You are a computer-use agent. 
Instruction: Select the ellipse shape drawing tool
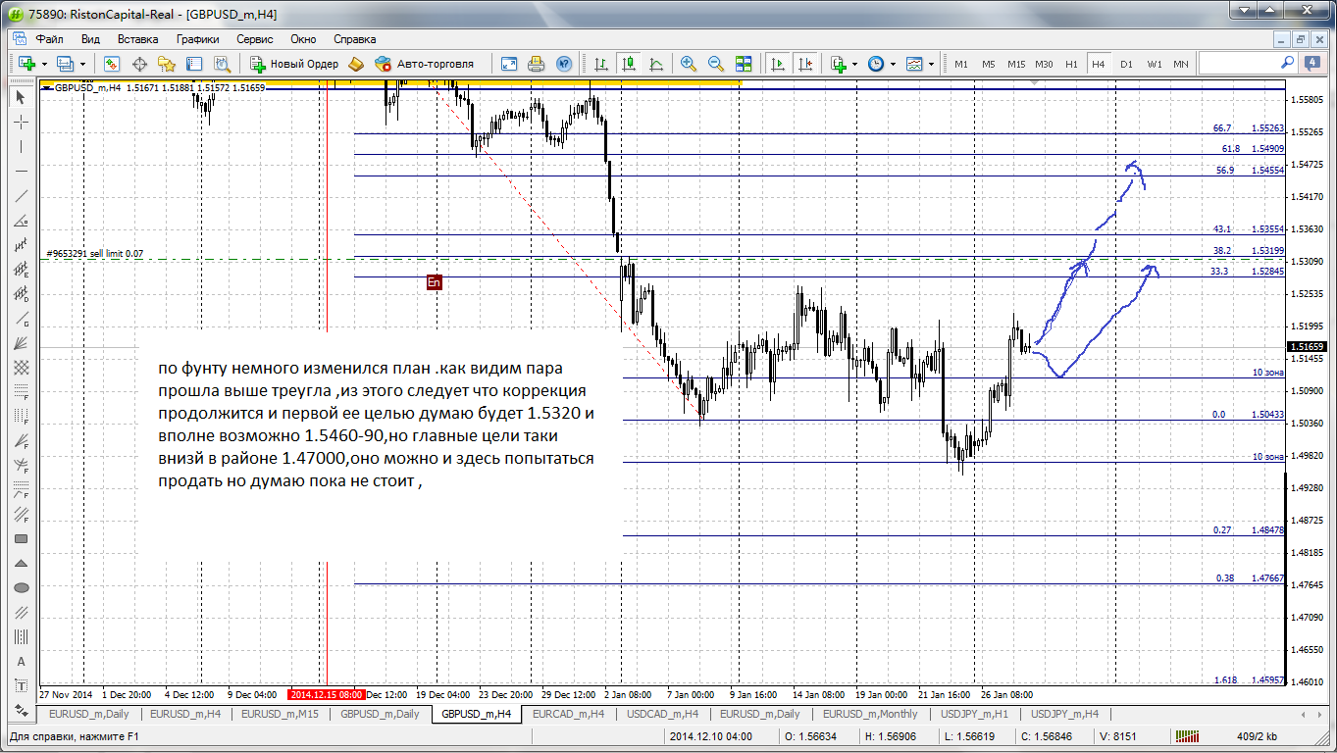click(x=21, y=587)
